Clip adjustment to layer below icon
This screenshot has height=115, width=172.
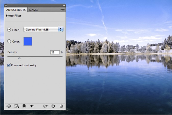24,106
